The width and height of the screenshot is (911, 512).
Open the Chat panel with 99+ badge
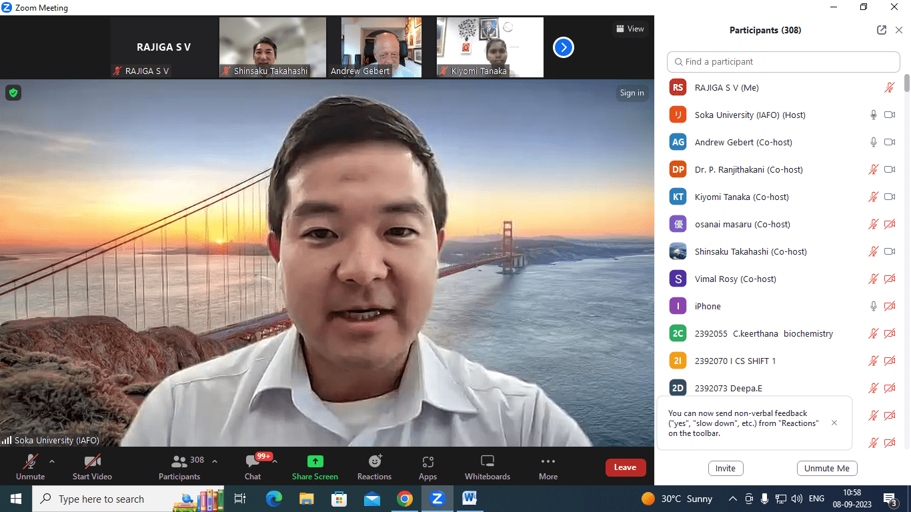[x=253, y=467]
